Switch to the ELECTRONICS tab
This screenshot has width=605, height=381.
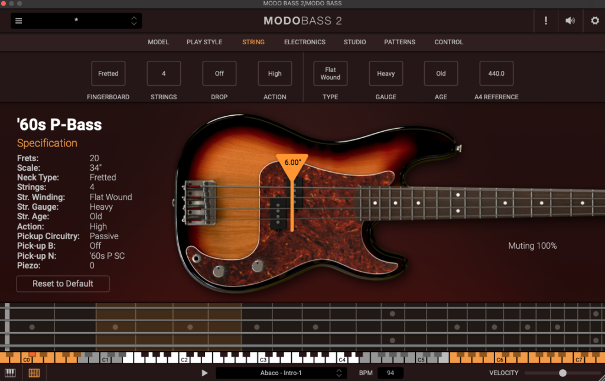coord(304,42)
